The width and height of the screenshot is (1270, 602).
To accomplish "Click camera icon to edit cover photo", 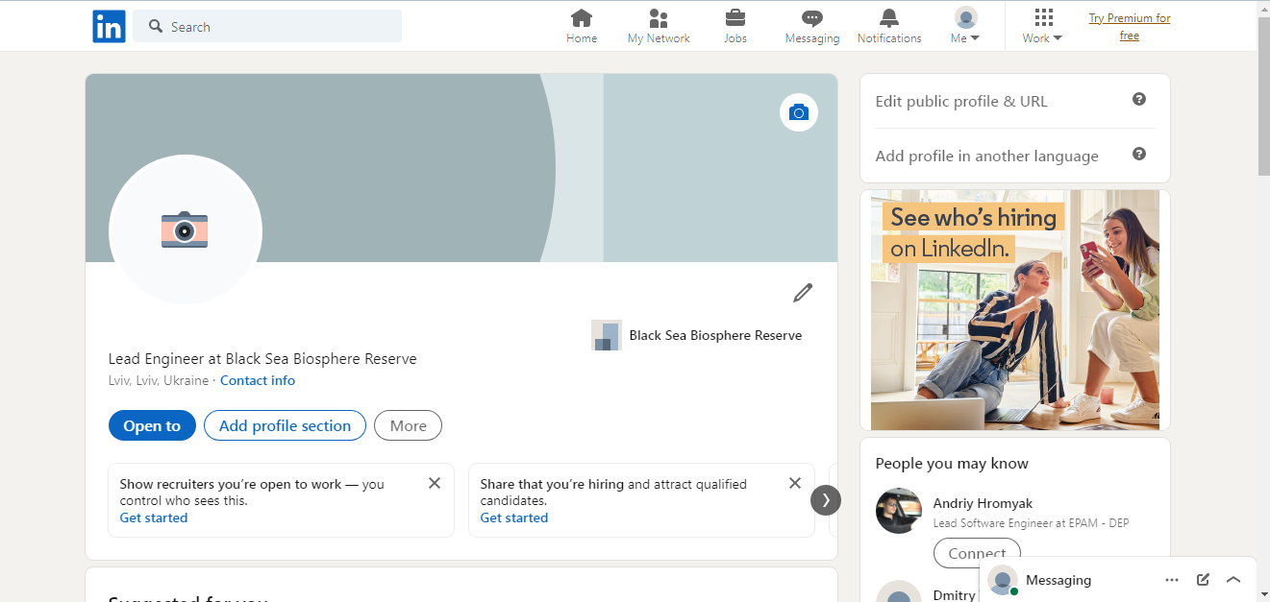I will (799, 112).
